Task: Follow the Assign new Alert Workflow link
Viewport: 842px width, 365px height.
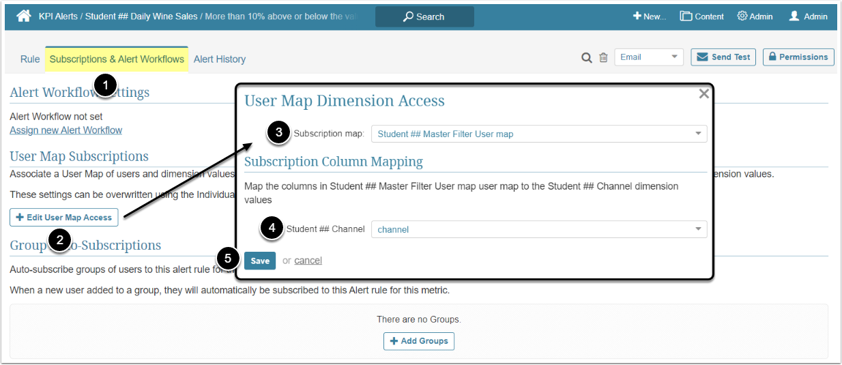Action: point(66,130)
